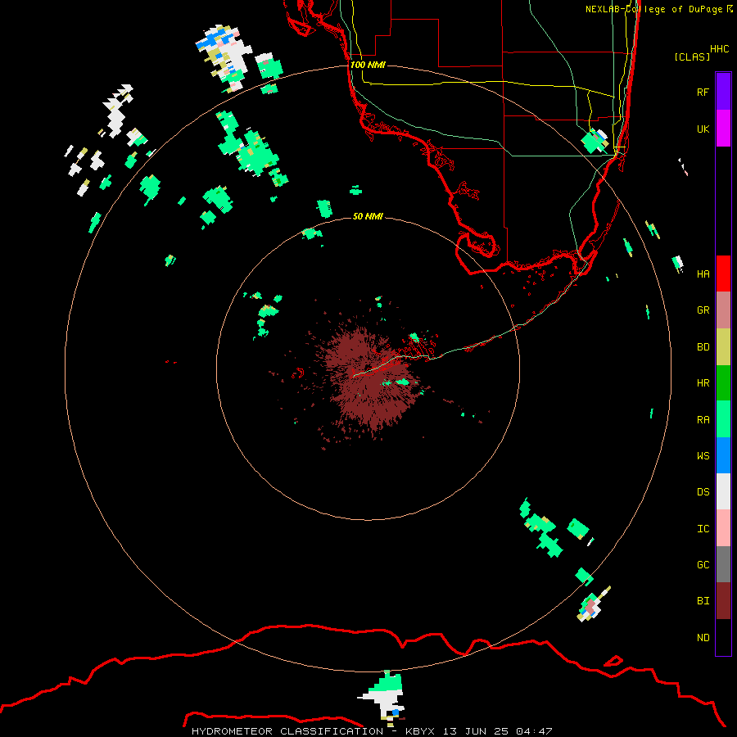The width and height of the screenshot is (737, 737).
Task: Click the "IC" legend label
Action: click(x=703, y=528)
